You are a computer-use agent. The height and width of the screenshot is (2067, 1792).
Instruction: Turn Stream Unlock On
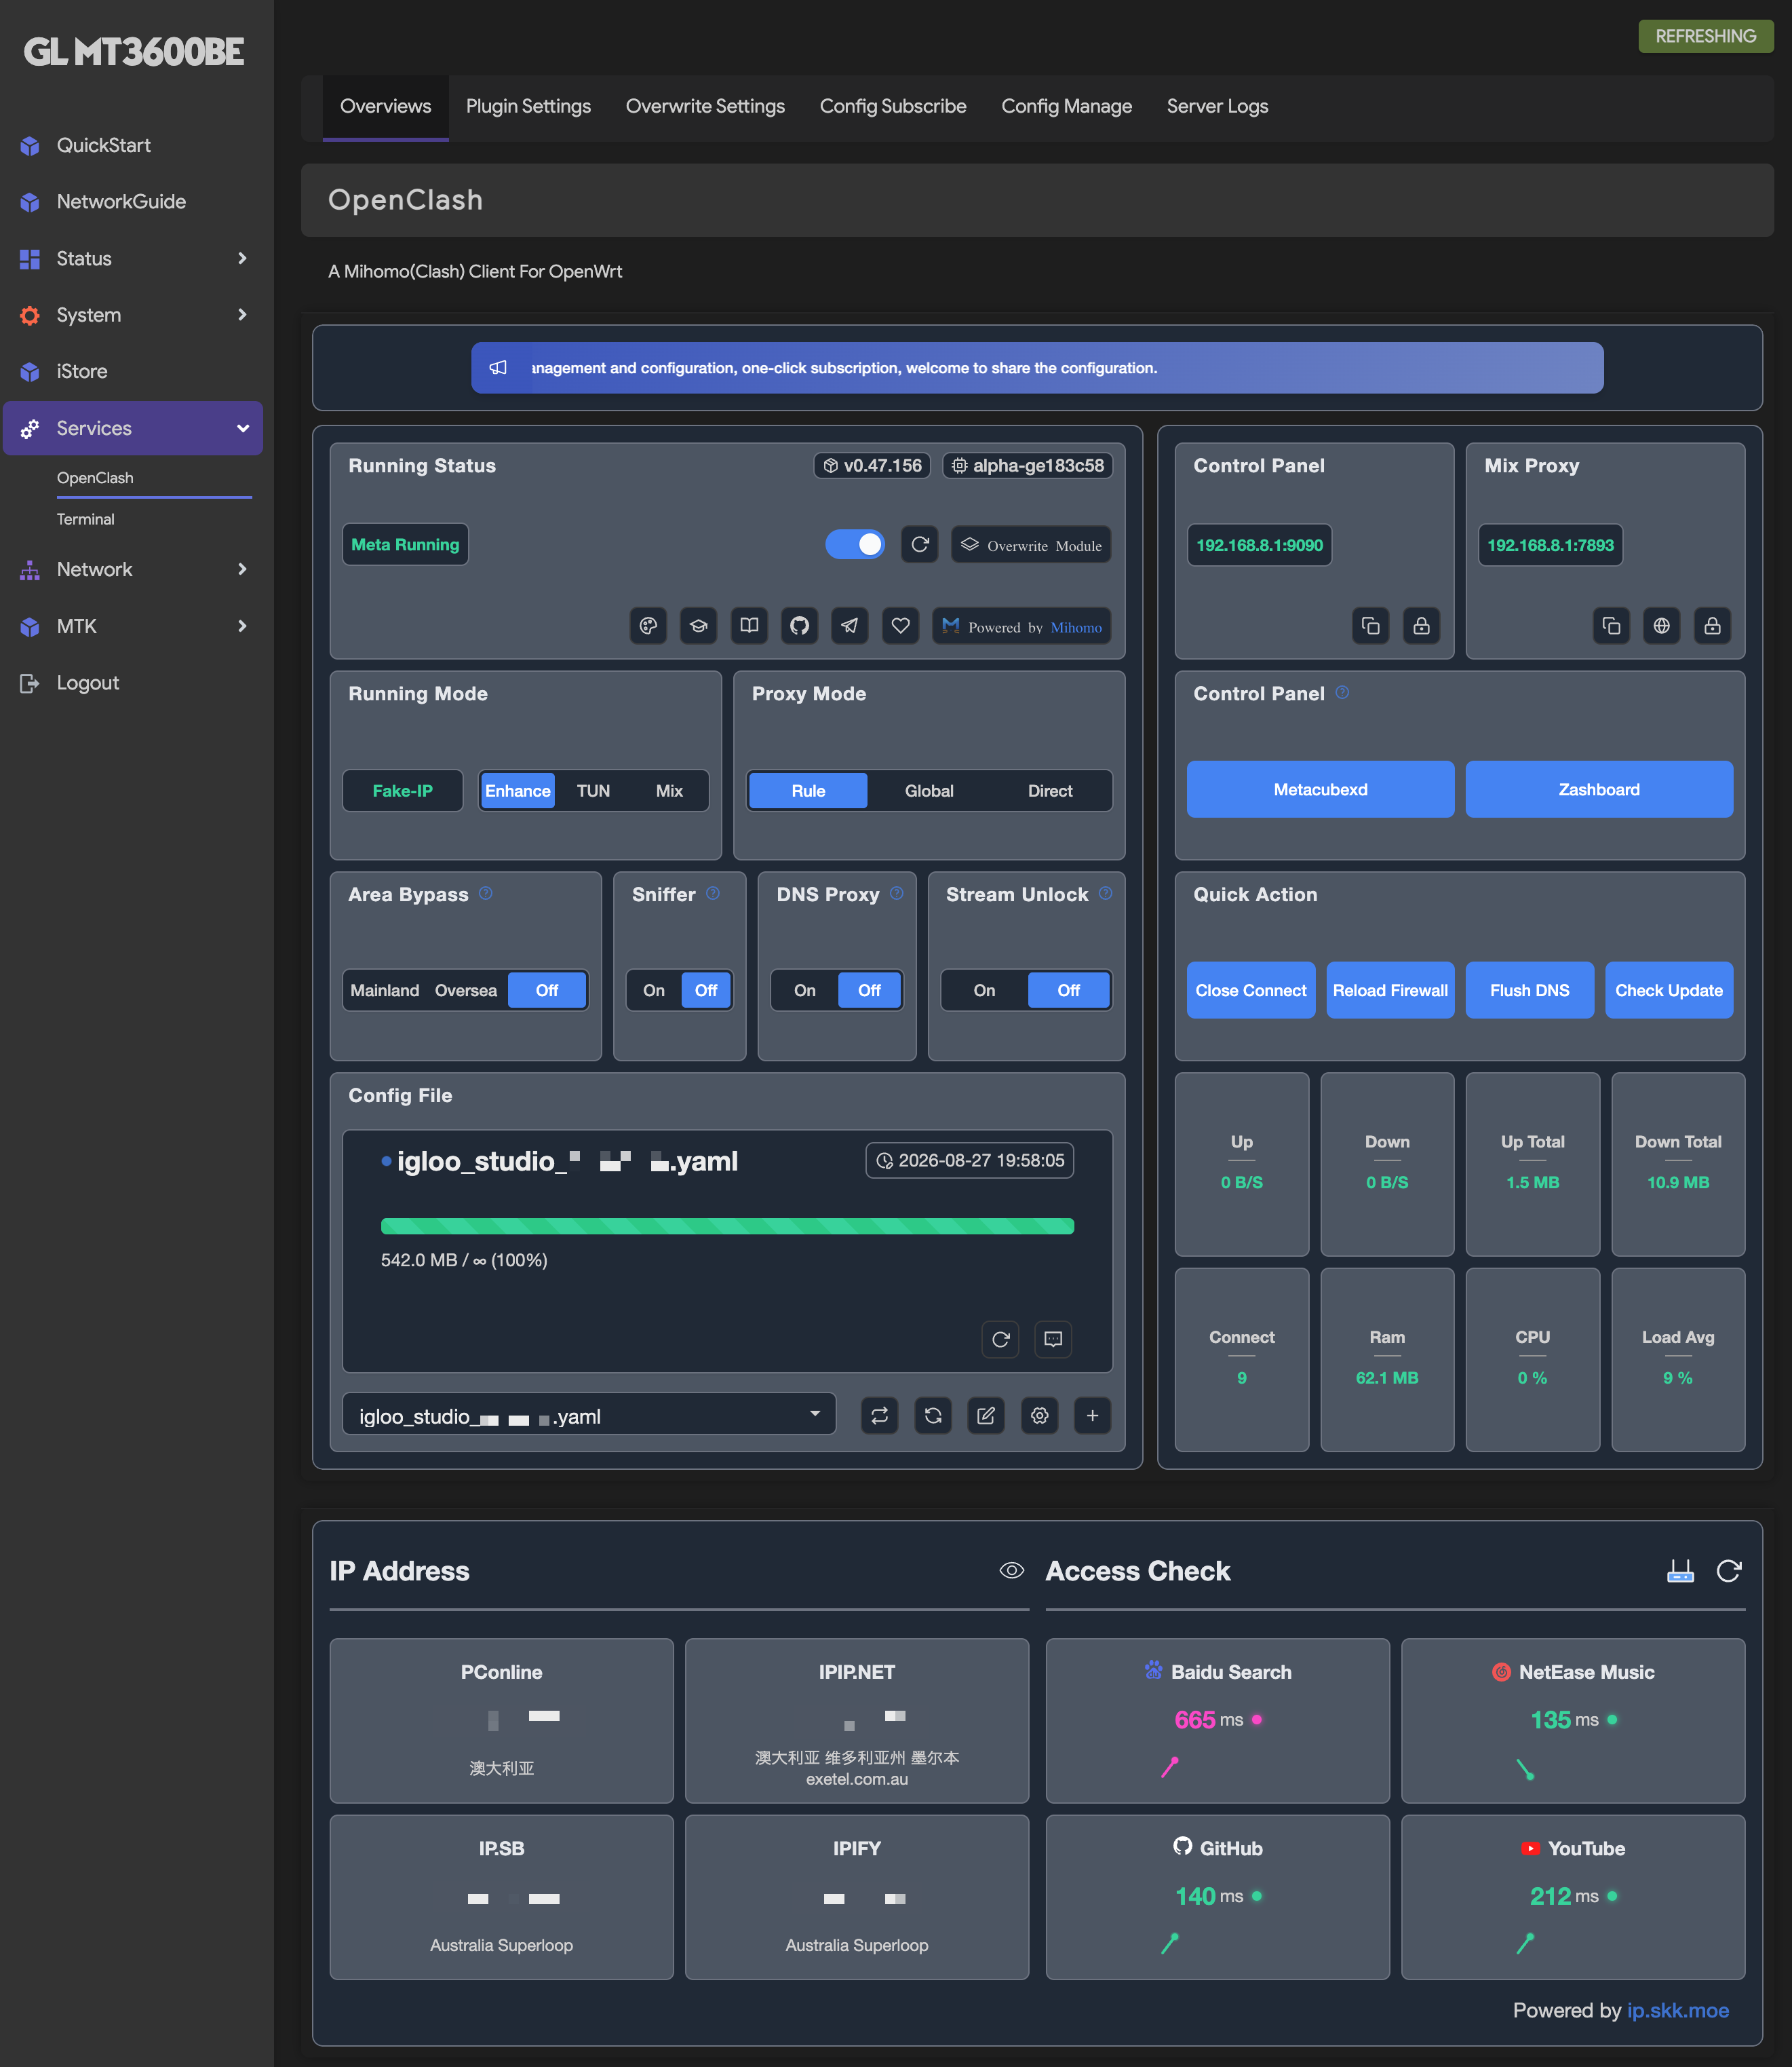[984, 991]
